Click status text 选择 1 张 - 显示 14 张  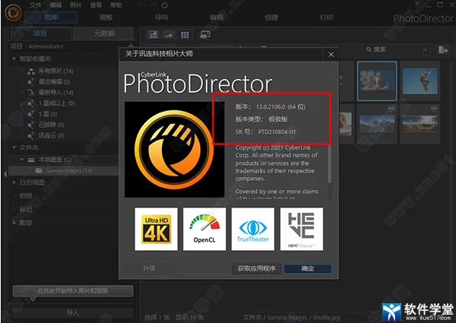click(174, 318)
